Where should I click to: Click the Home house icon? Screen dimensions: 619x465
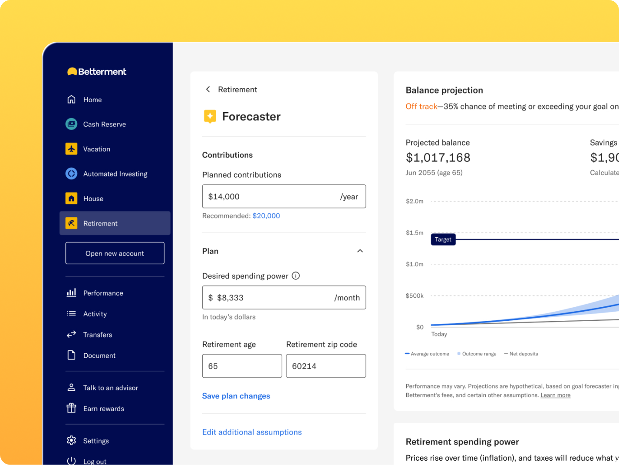click(x=71, y=100)
